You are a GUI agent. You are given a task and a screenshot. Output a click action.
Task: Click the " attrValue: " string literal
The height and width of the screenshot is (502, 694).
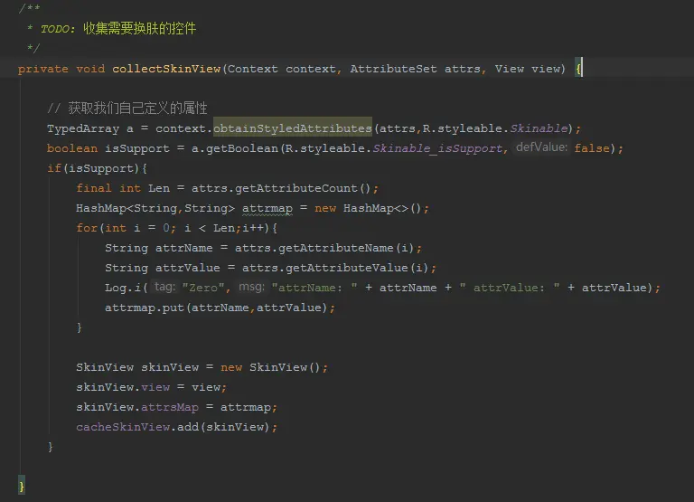(509, 288)
